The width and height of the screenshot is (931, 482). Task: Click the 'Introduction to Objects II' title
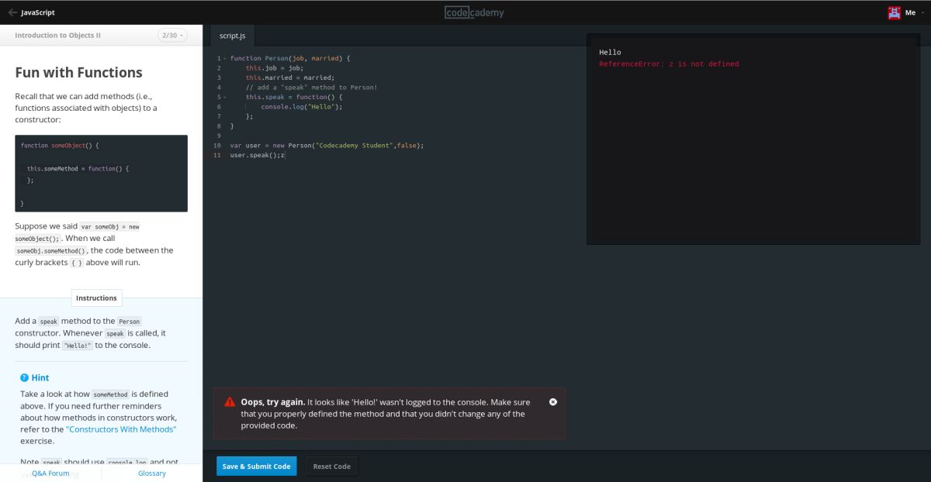(58, 36)
